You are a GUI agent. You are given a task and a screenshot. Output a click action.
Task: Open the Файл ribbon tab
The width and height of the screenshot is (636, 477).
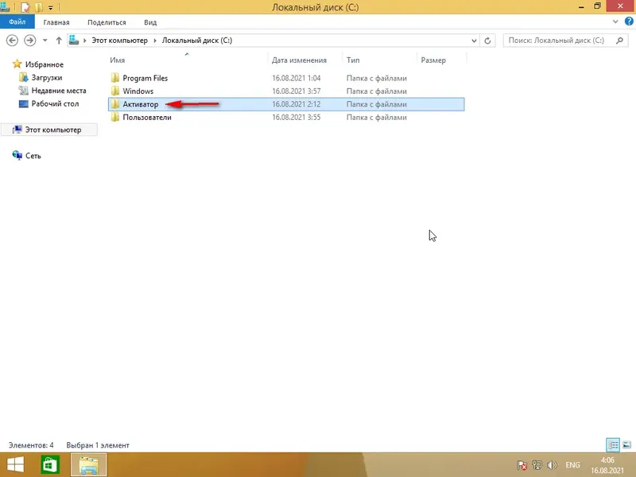pyautogui.click(x=17, y=22)
